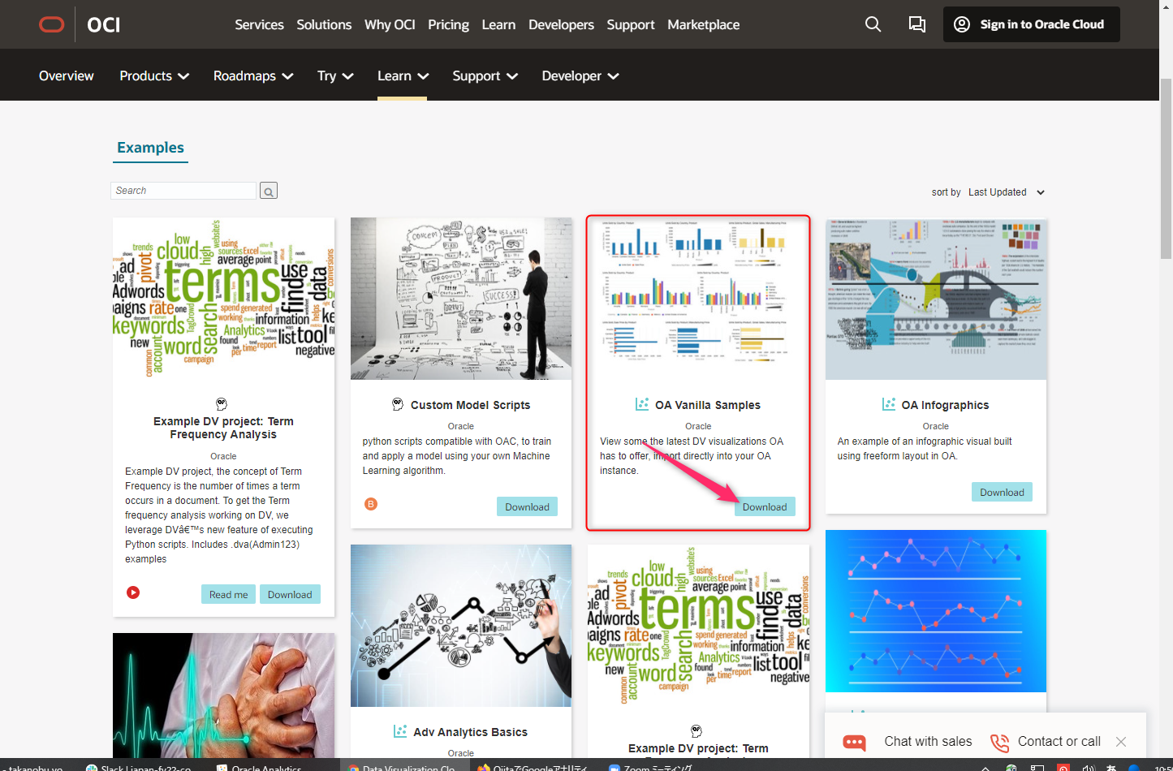Expand the Roadmaps dropdown

coord(253,75)
